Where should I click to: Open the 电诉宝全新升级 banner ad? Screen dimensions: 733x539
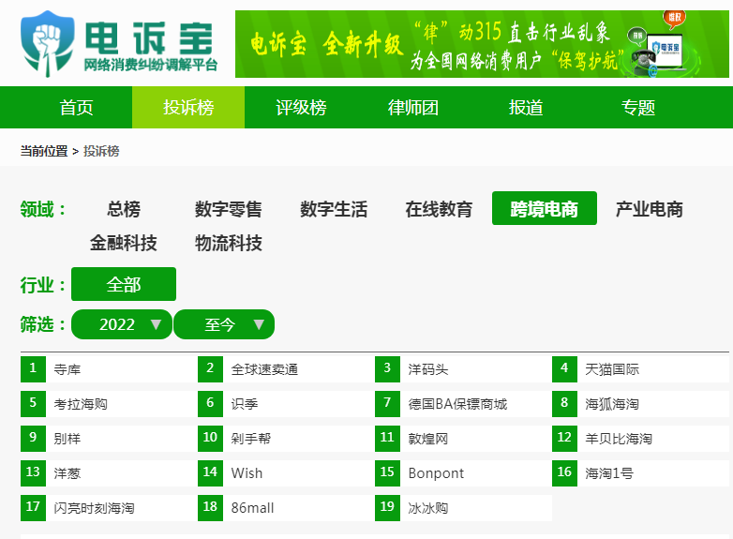click(x=482, y=44)
